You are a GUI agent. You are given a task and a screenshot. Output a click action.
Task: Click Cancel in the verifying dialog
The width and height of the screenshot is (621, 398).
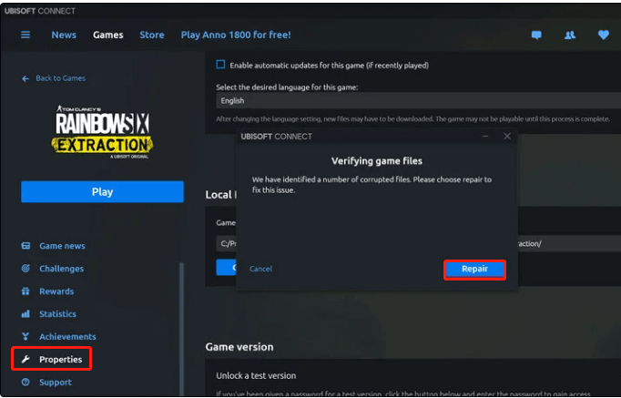click(x=260, y=269)
